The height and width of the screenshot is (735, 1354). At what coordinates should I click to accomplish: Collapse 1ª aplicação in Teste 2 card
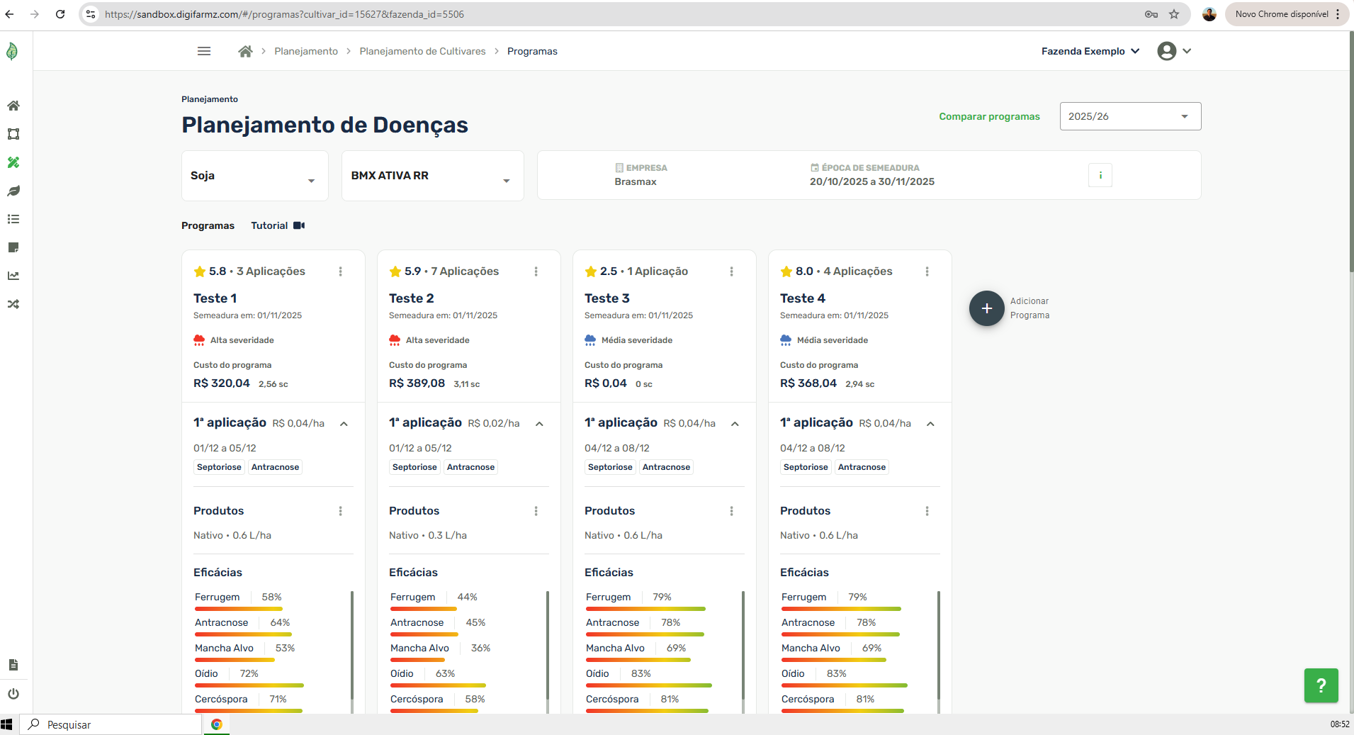point(539,424)
